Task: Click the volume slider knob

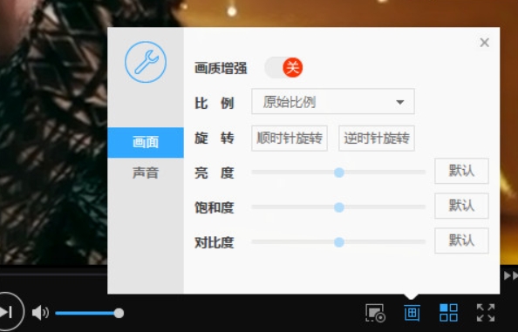Action: (119, 313)
